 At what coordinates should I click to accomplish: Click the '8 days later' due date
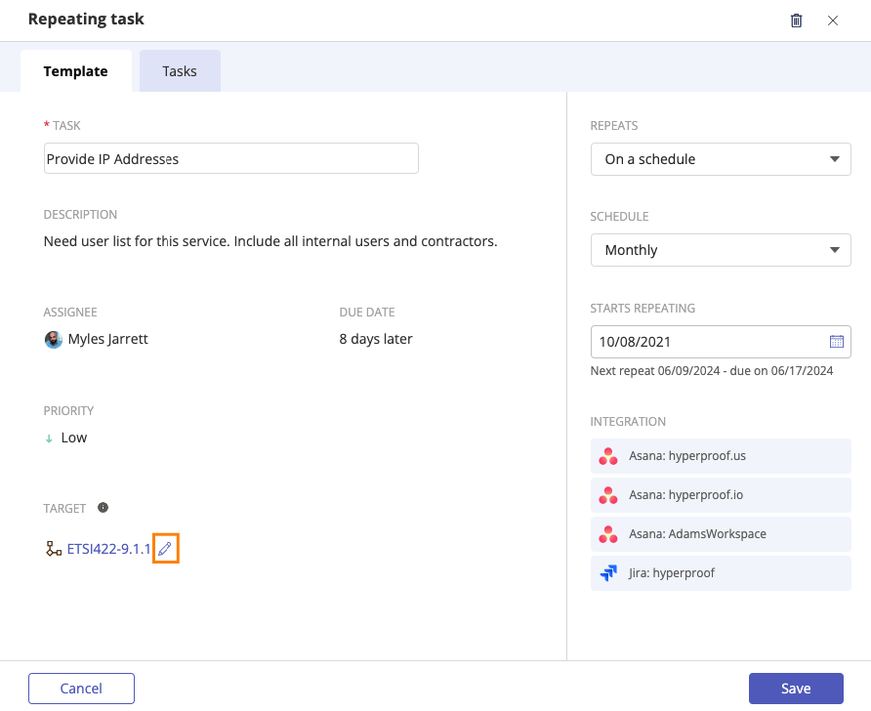pos(376,339)
